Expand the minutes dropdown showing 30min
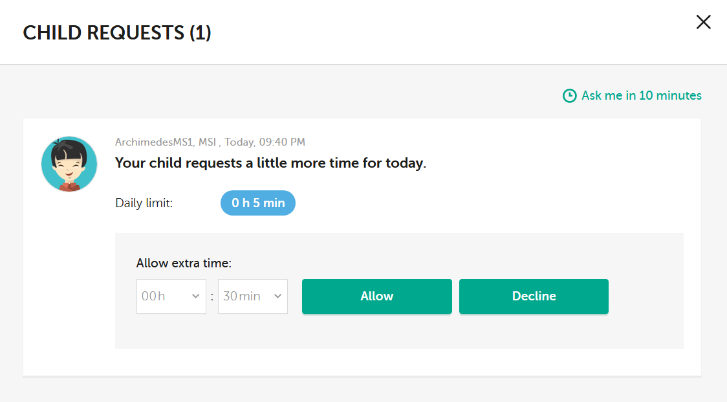 pyautogui.click(x=252, y=296)
